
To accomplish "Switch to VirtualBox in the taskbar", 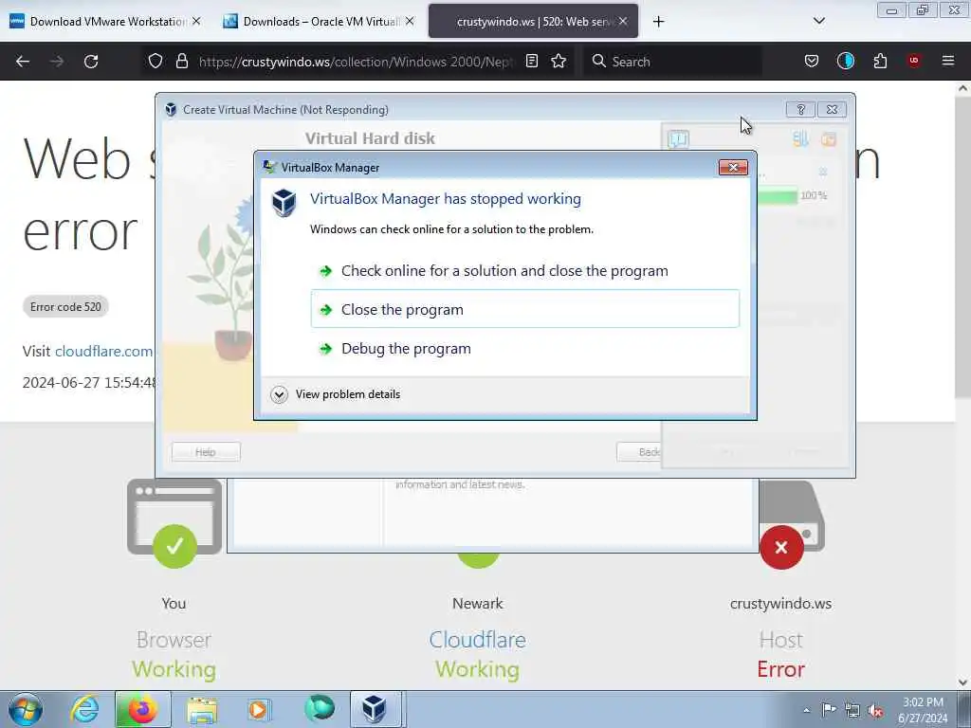I will pyautogui.click(x=376, y=709).
